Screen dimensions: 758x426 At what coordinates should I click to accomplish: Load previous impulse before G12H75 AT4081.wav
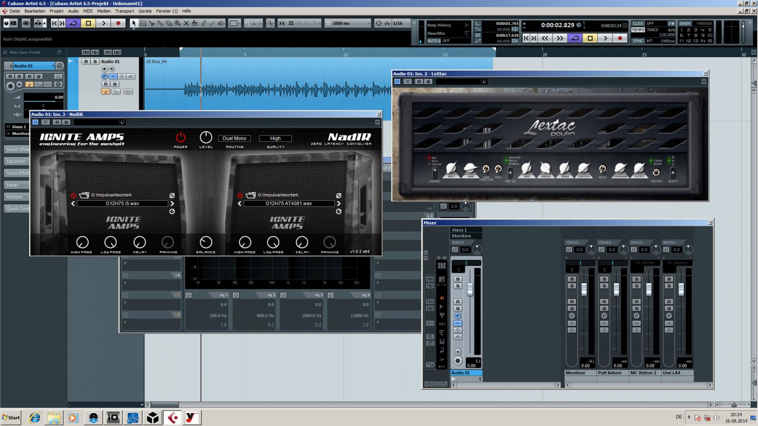click(240, 203)
